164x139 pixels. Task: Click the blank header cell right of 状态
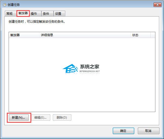153,35
